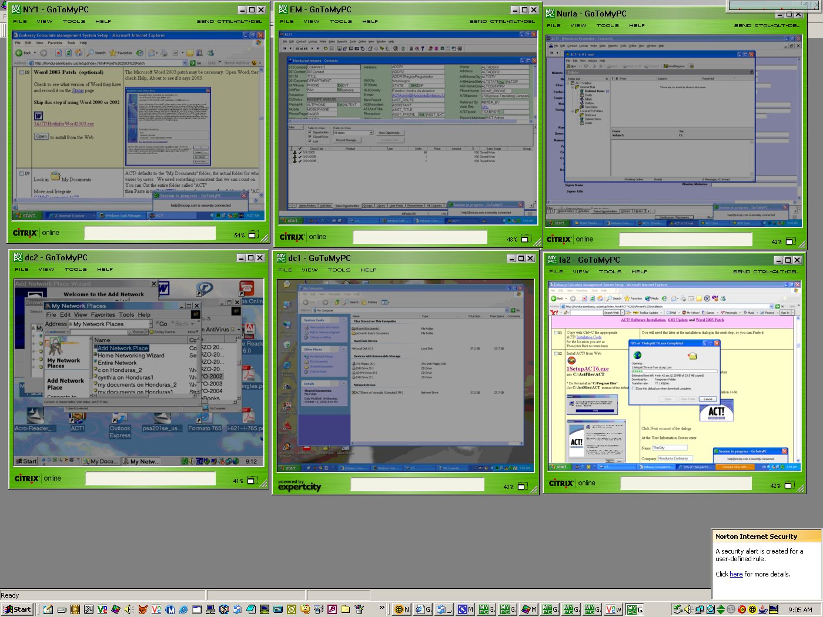
Task: Open FILE menu of NY1 GoToMyPC window
Action: (x=20, y=21)
